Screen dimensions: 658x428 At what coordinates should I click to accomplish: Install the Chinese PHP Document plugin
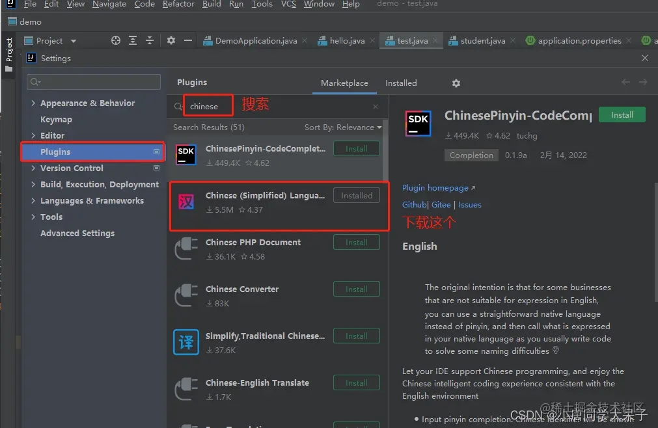357,243
